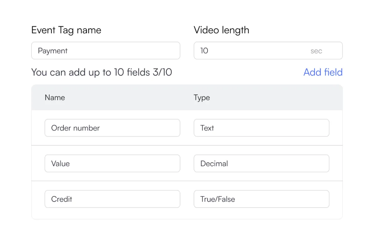Open the True/False type dropdown

pos(261,199)
